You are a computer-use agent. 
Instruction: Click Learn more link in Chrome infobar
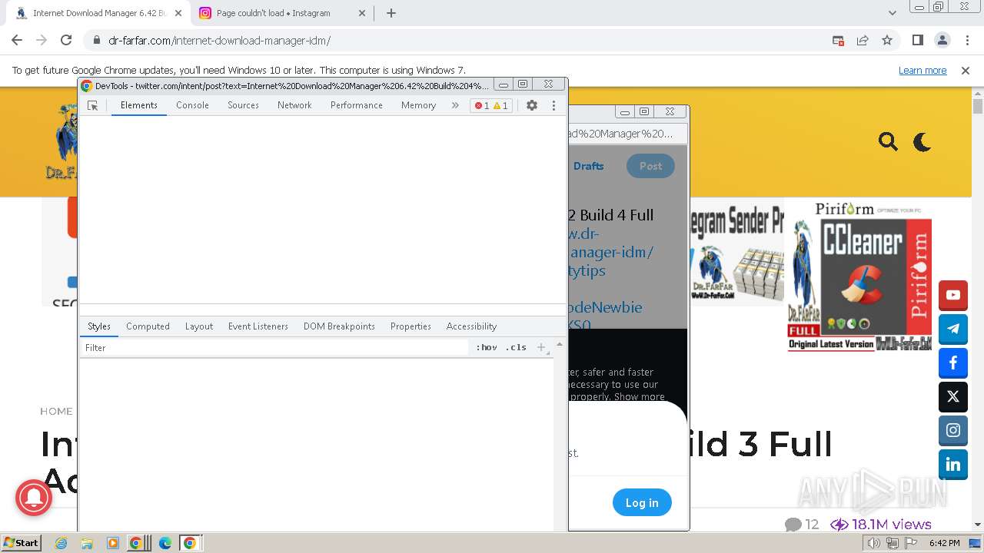tap(922, 71)
